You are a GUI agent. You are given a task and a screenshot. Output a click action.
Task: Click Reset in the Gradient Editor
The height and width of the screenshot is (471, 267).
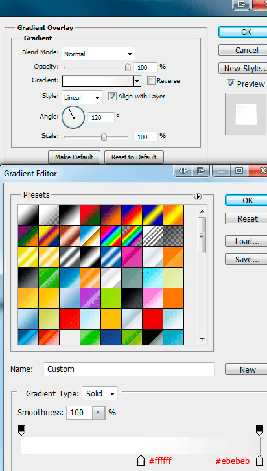click(246, 218)
